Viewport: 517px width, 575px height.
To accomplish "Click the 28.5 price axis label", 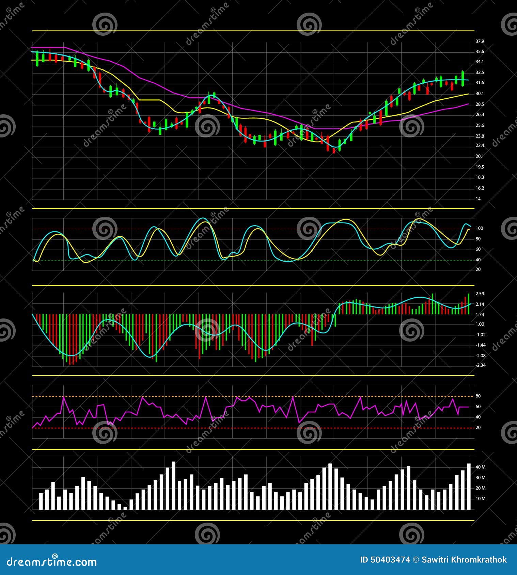I will 480,104.
